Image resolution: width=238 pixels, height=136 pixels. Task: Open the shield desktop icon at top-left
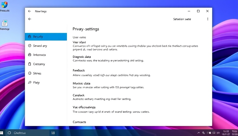click(5, 6)
